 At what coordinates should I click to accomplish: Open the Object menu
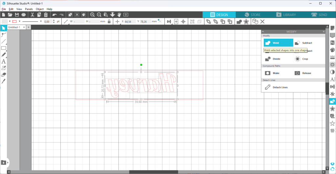(40, 9)
